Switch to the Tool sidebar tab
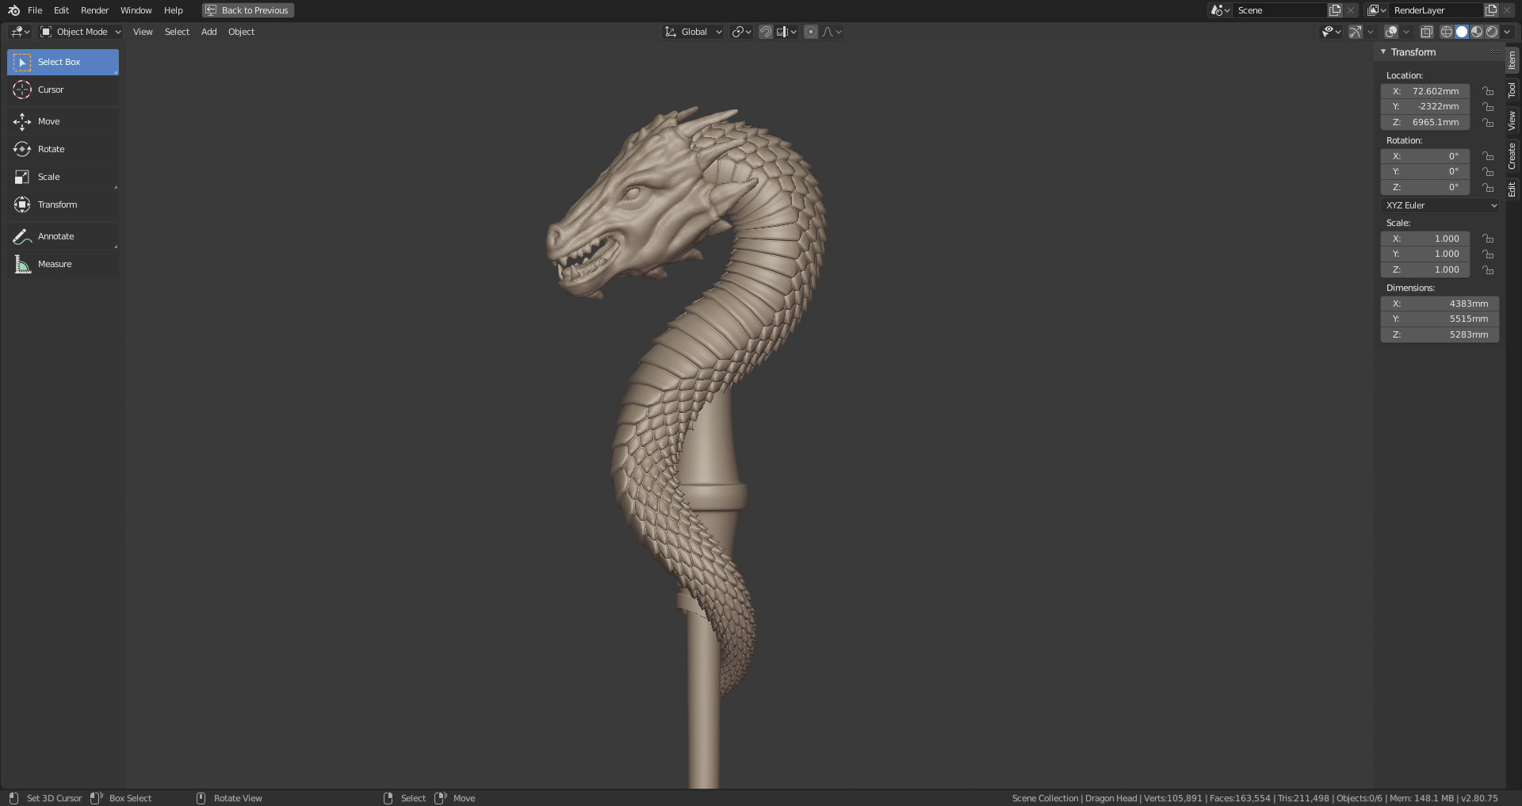 click(x=1512, y=90)
